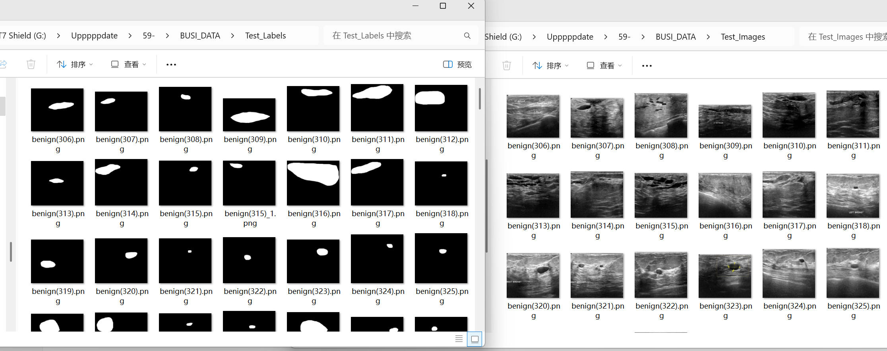This screenshot has height=351, width=887.
Task: Click BUSI_DATA breadcrumb in Test_Labels window
Action: tap(200, 36)
